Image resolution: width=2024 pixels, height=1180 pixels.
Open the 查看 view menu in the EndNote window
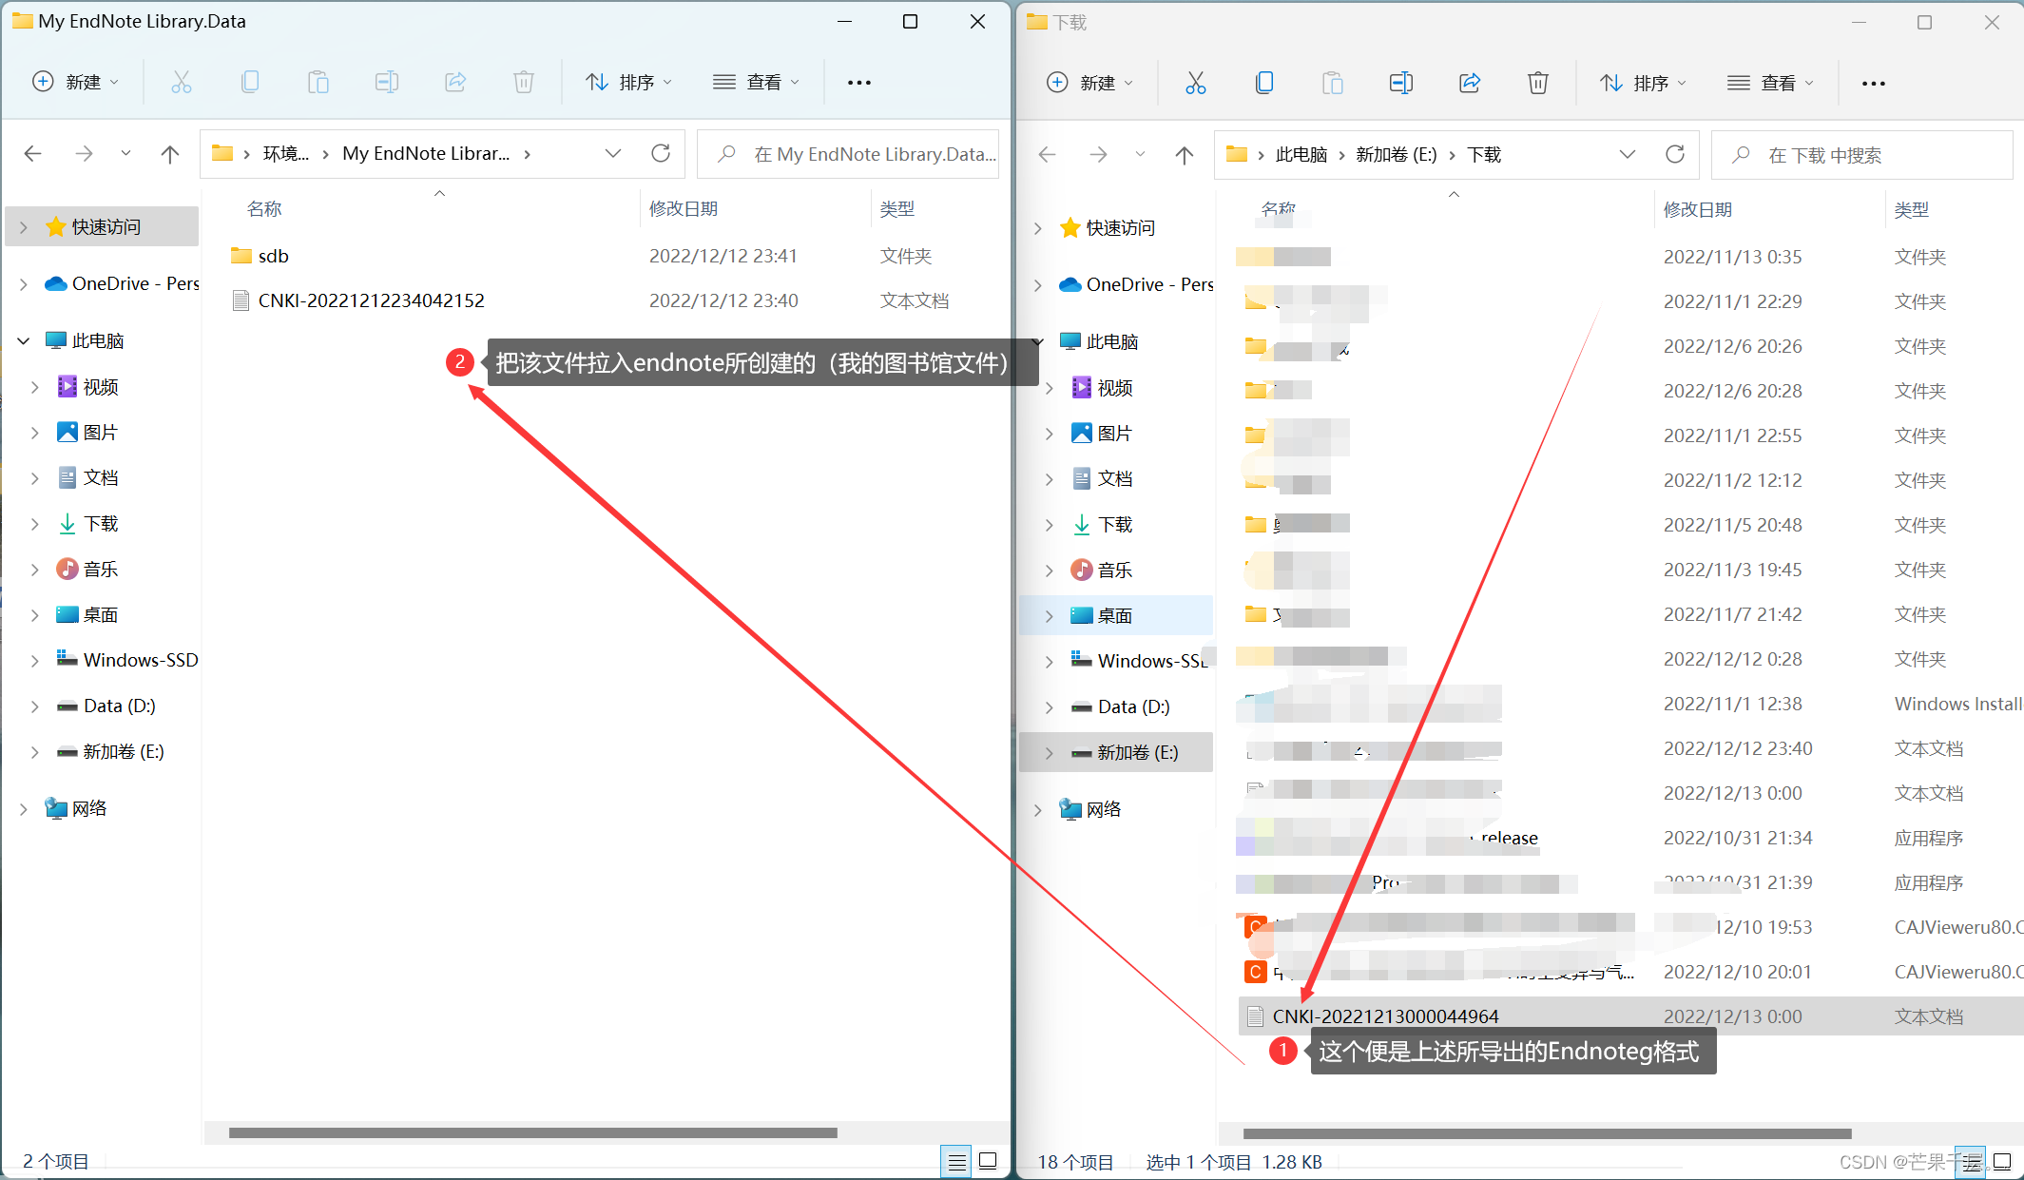pyautogui.click(x=756, y=83)
